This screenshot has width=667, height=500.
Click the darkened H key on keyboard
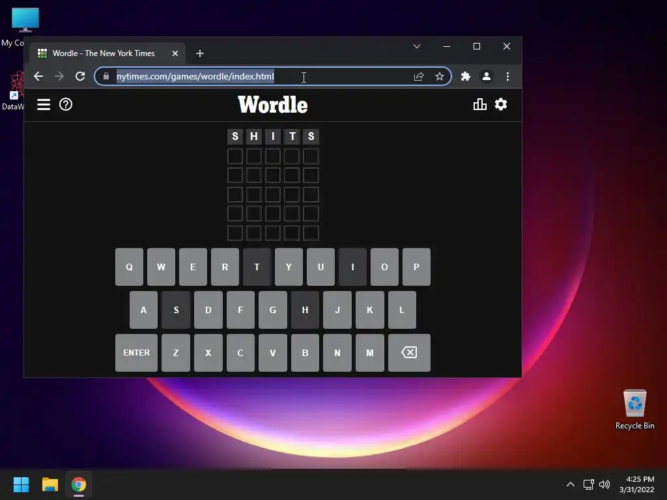305,310
